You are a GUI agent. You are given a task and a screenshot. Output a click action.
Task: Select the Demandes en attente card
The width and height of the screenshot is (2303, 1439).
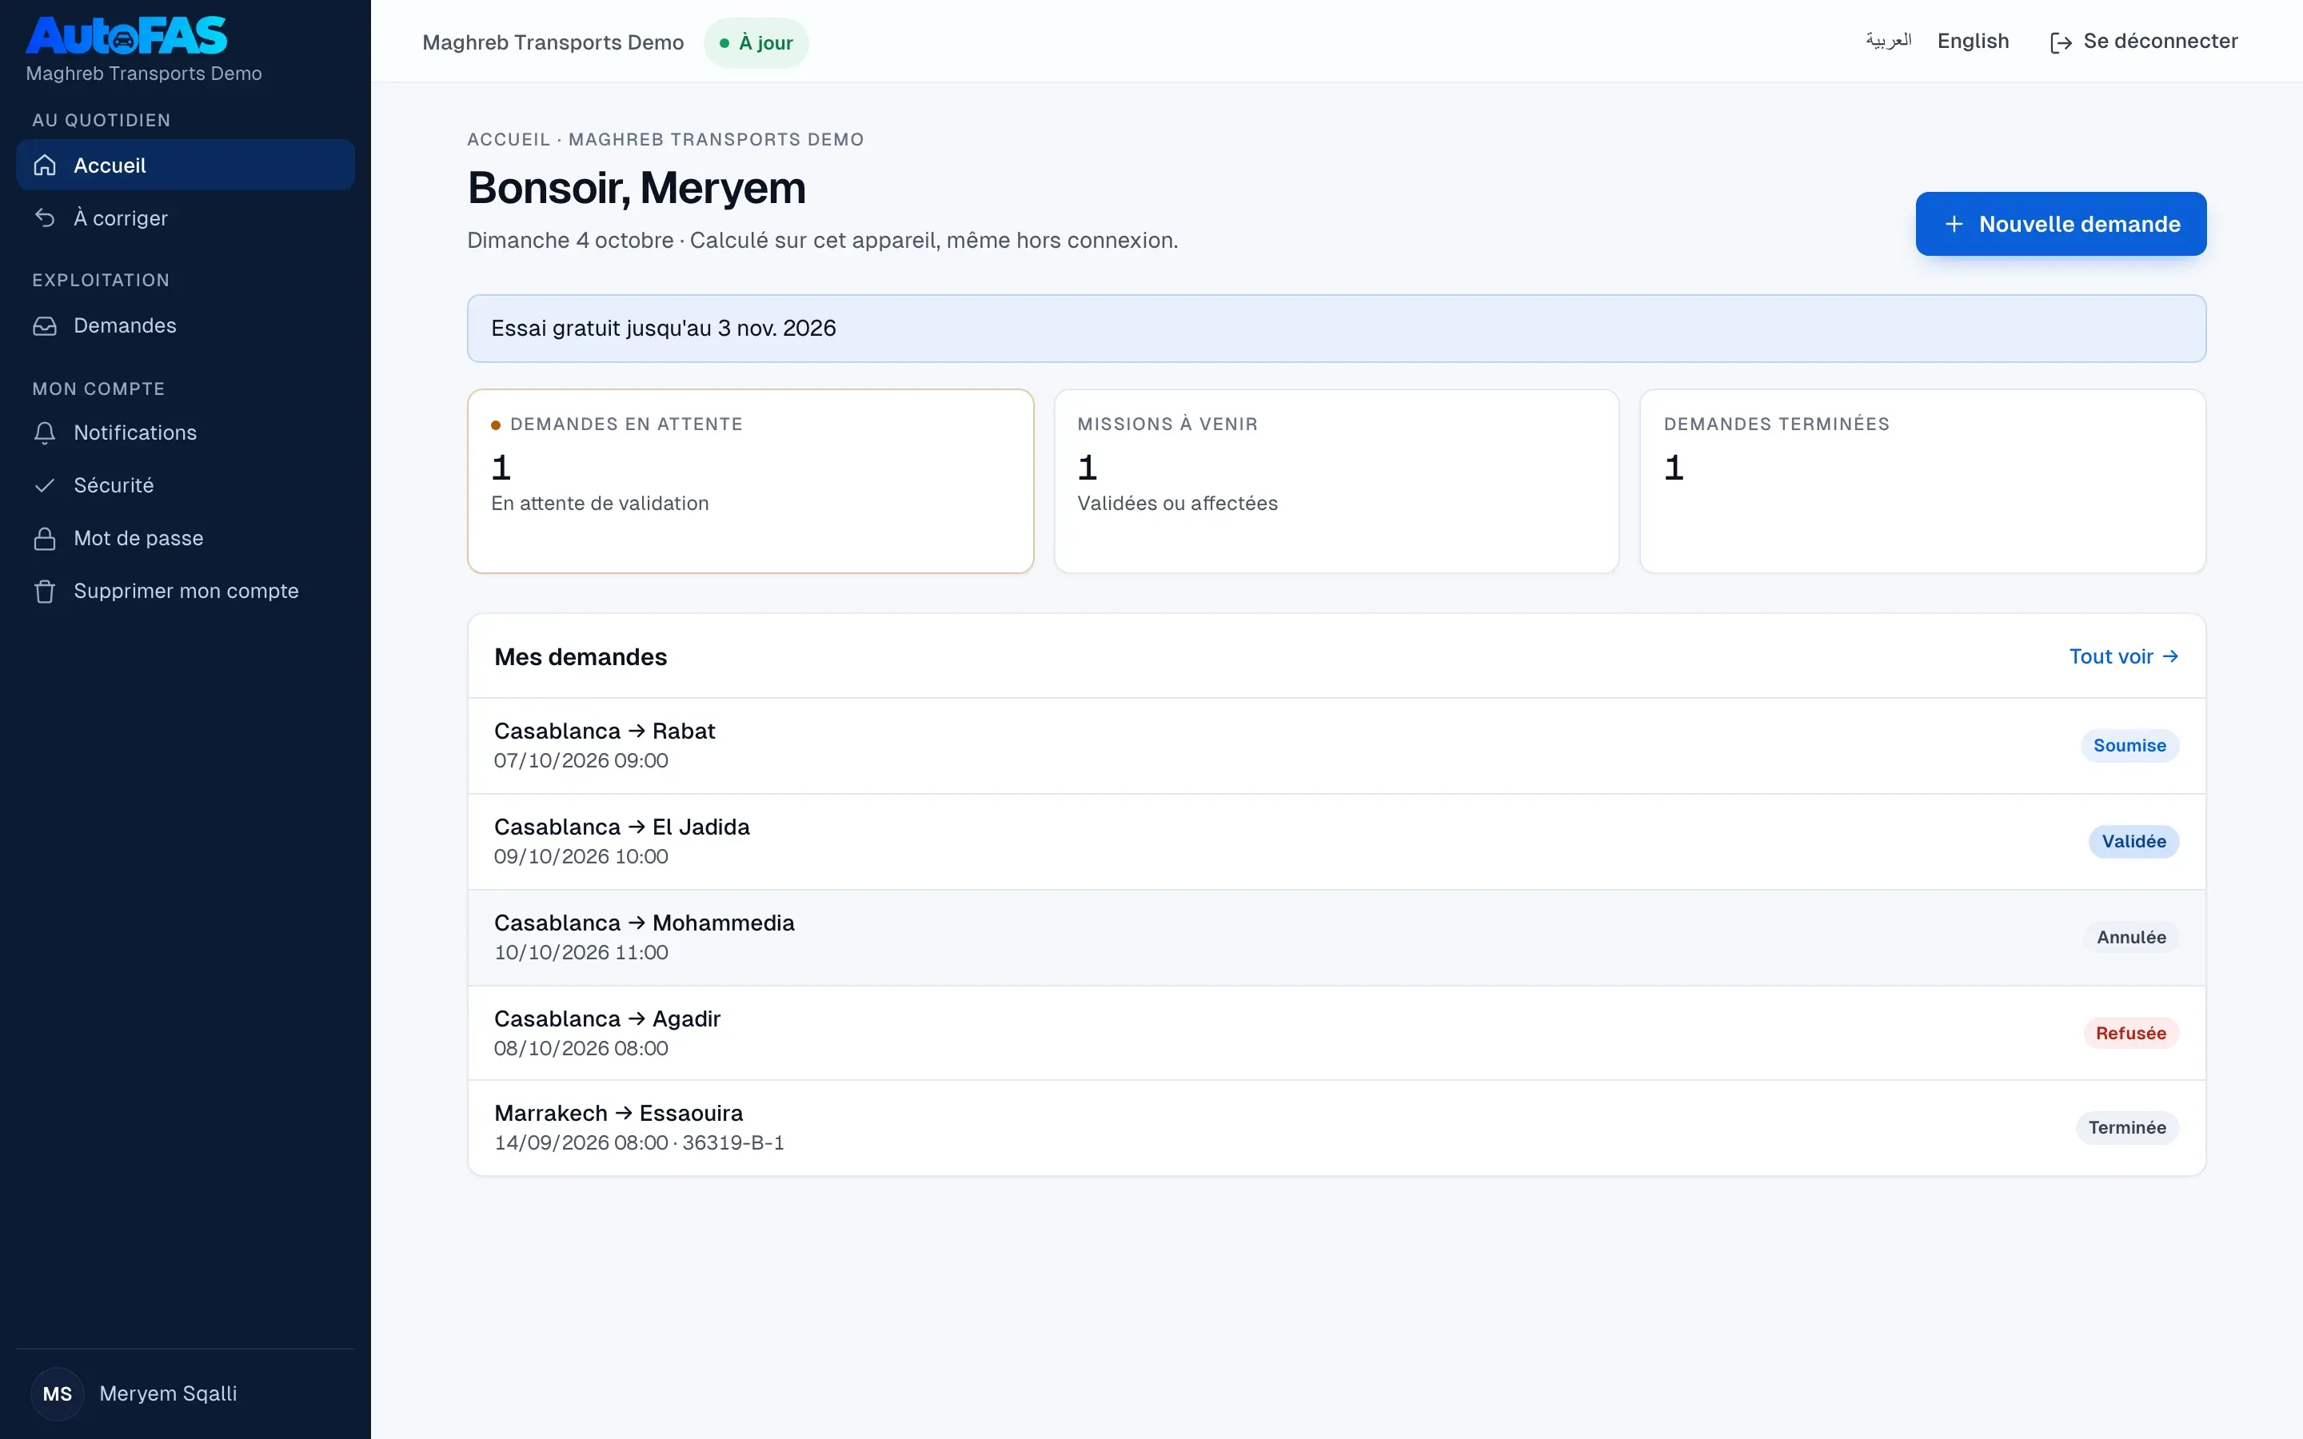coord(750,480)
